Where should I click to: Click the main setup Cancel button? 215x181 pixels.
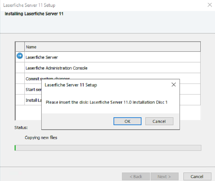tap(197, 176)
